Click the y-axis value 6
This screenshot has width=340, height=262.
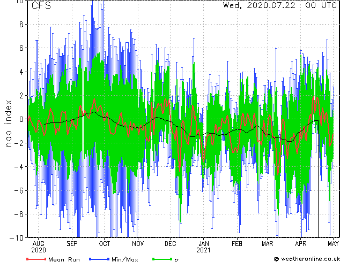[21, 48]
